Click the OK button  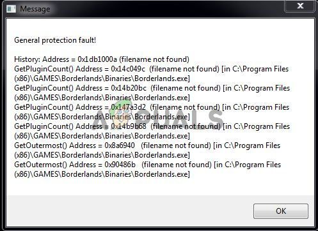(x=281, y=211)
